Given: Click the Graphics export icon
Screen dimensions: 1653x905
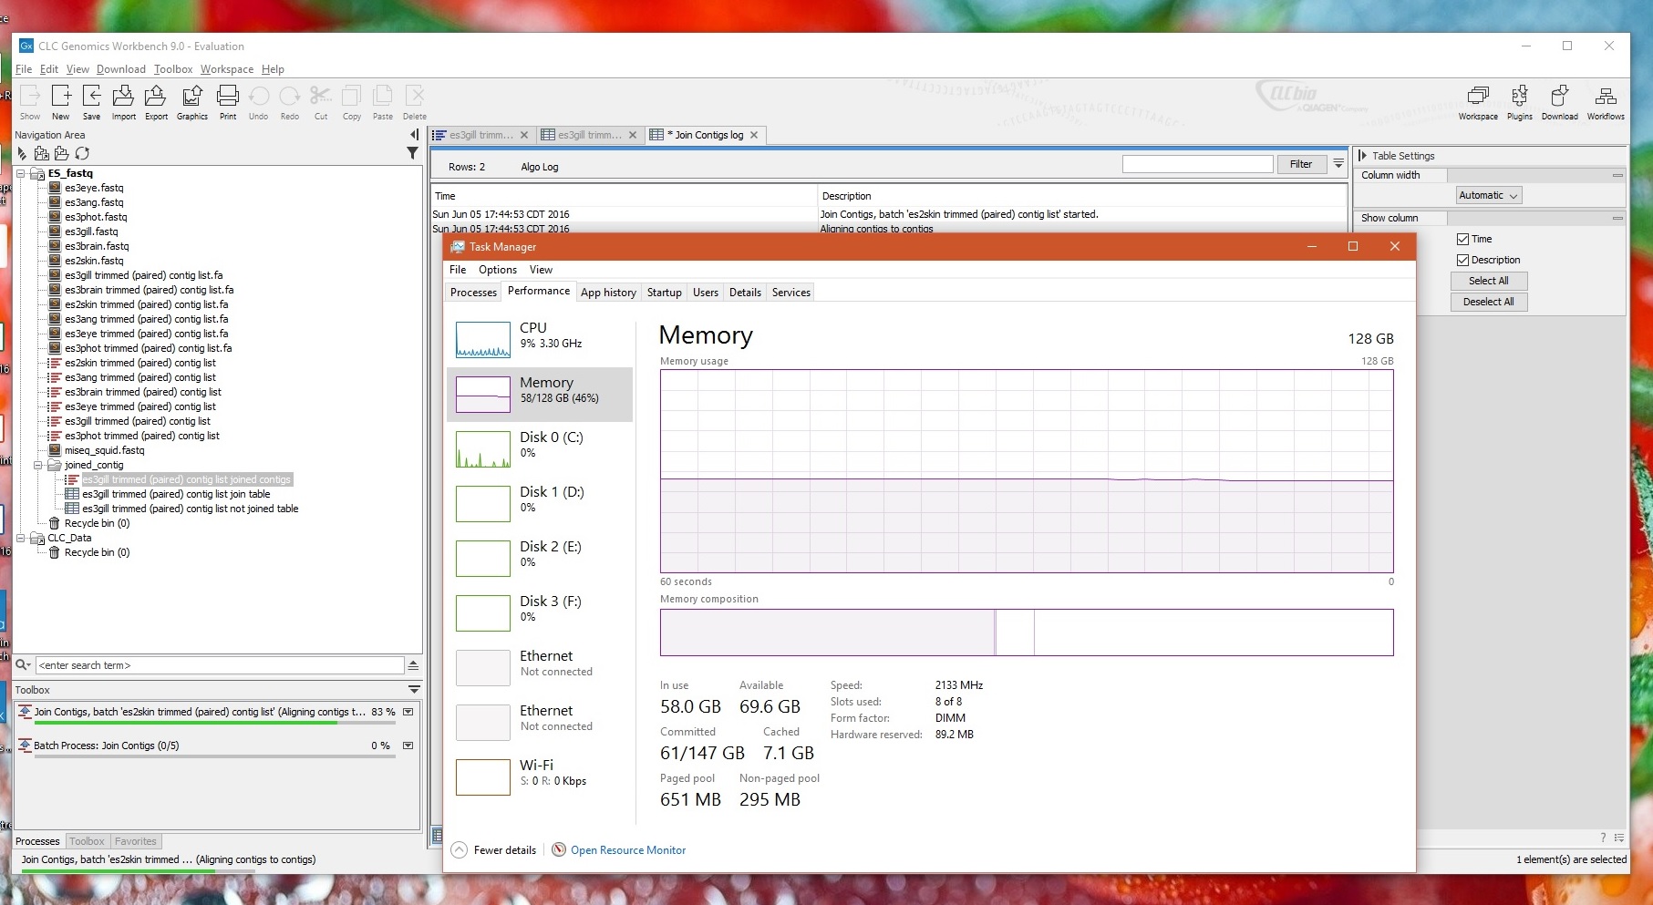Looking at the screenshot, I should point(192,101).
